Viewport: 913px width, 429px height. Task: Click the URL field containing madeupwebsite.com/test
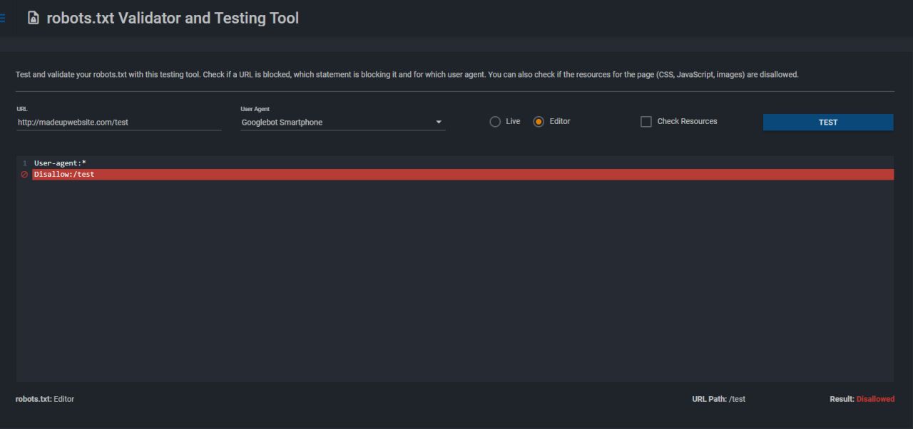[x=118, y=123]
